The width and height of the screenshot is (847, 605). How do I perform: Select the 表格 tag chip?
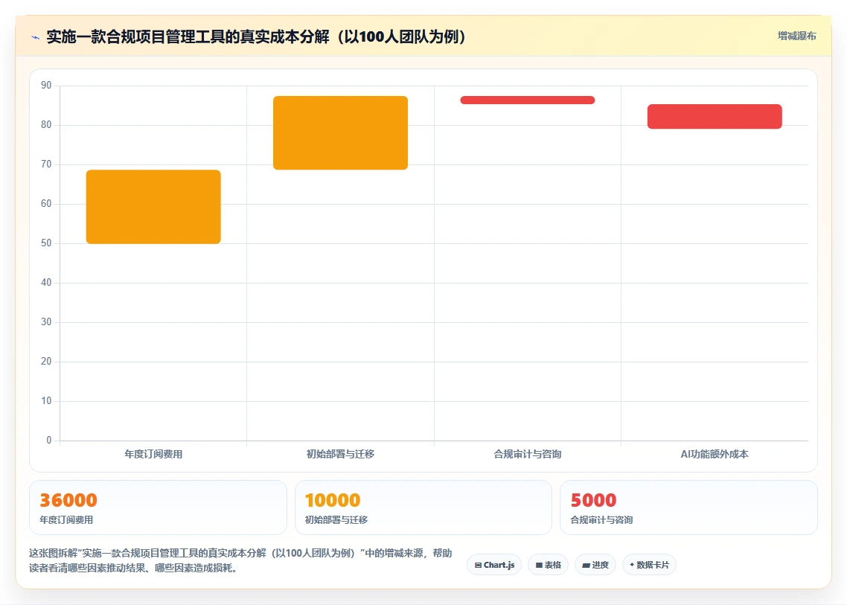(548, 565)
